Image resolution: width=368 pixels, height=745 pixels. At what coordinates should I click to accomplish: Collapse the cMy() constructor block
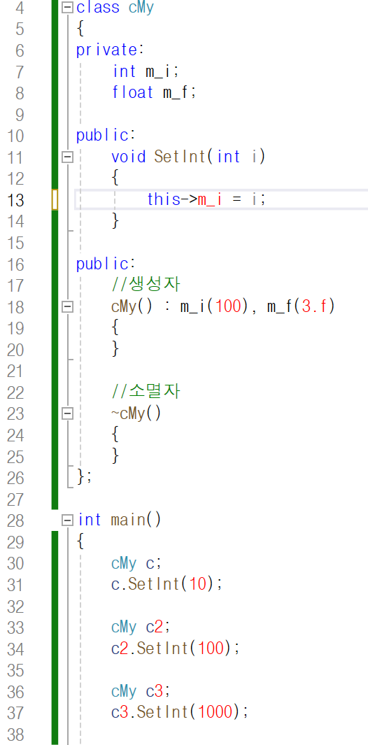pos(68,307)
